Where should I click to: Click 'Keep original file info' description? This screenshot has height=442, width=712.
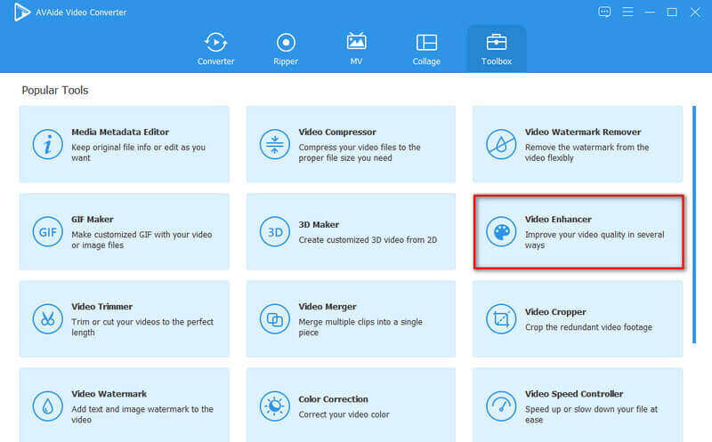pyautogui.click(x=138, y=152)
